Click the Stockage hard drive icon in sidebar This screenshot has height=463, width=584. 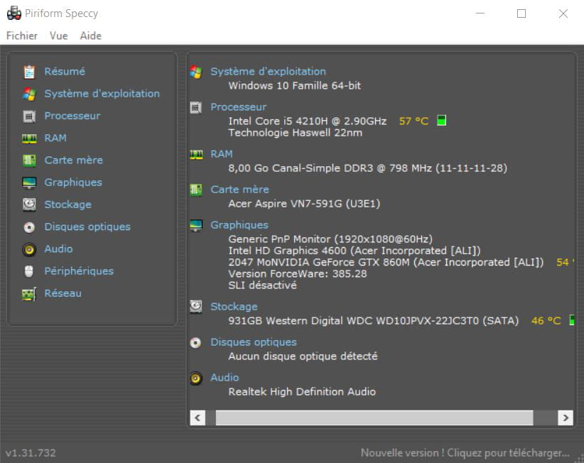click(29, 205)
